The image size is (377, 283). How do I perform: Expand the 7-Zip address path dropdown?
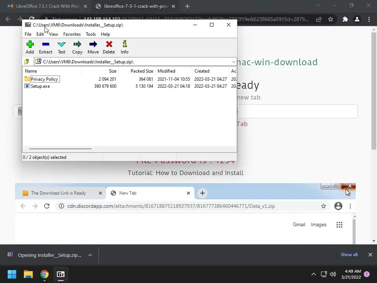coord(233,62)
